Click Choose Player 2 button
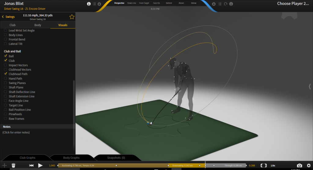313x170 pixels. click(293, 3)
